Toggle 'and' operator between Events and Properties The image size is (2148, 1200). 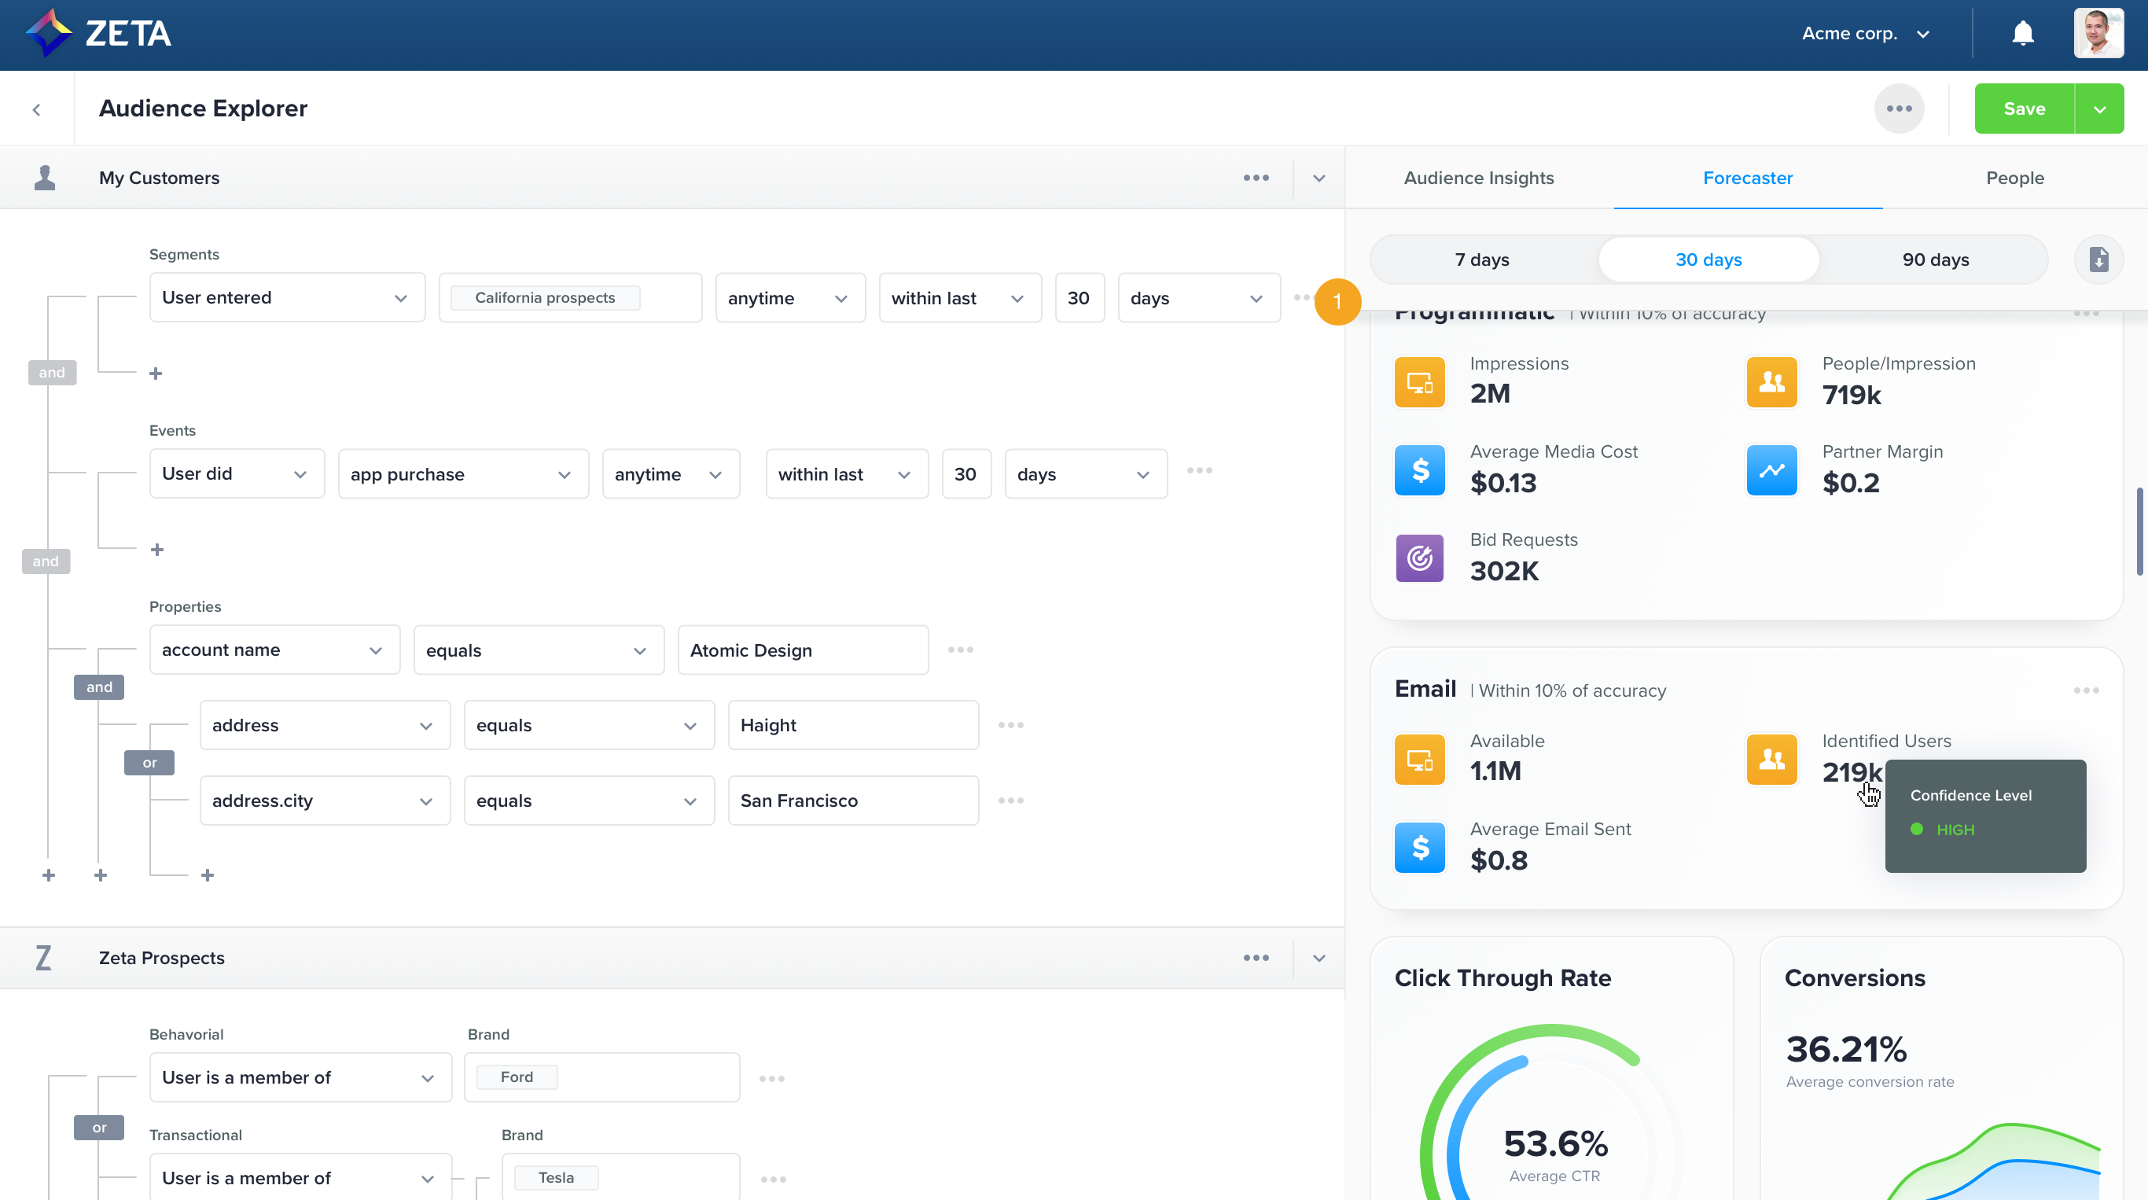46,561
